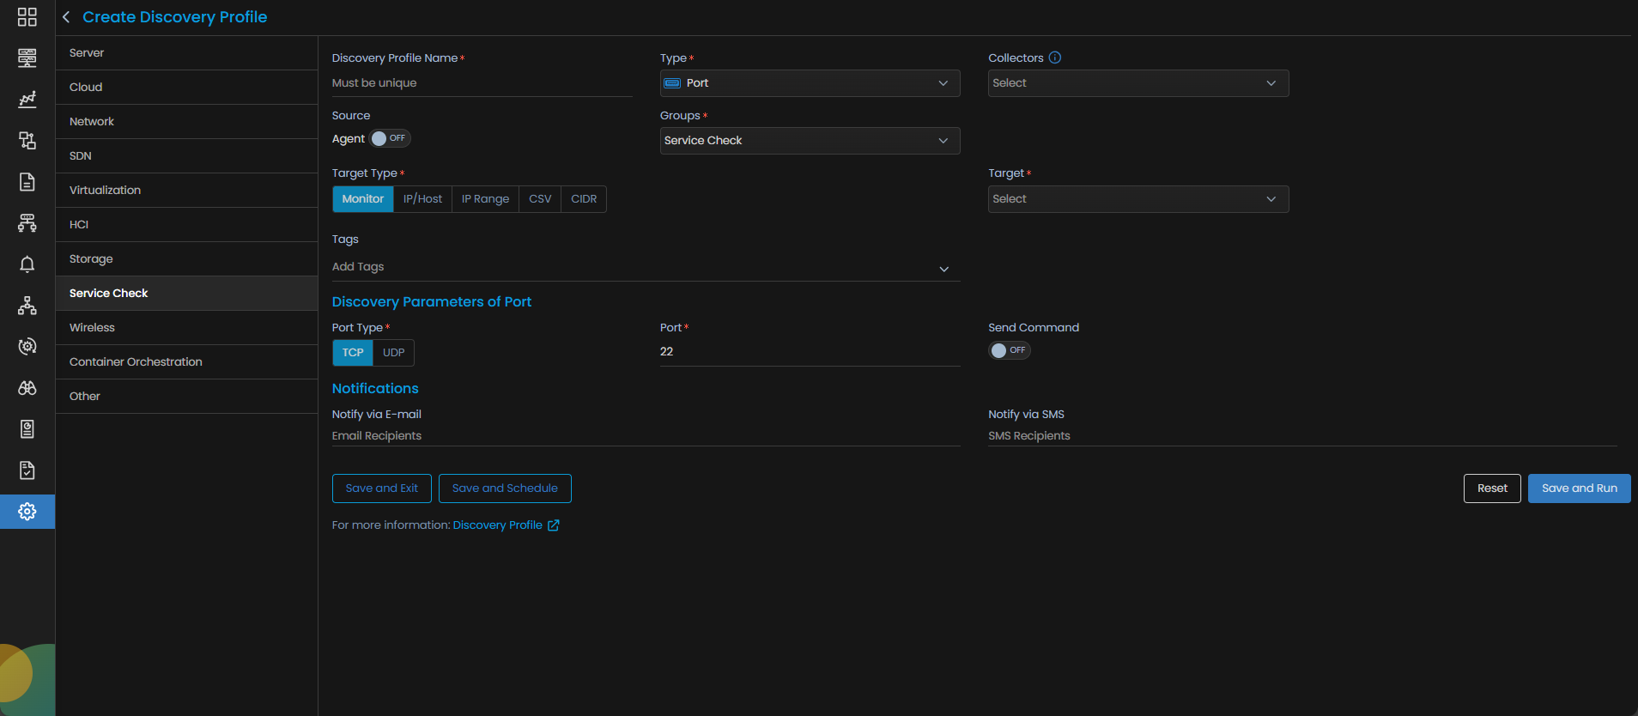Click Save and Exit button
The height and width of the screenshot is (716, 1638).
[x=382, y=488]
